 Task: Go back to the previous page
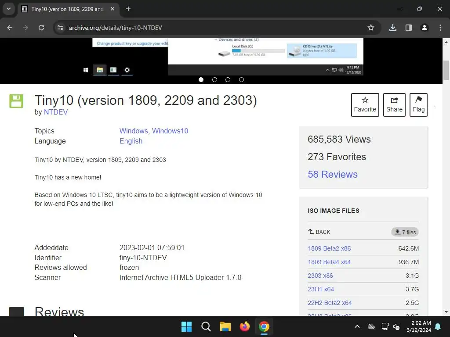tap(10, 28)
